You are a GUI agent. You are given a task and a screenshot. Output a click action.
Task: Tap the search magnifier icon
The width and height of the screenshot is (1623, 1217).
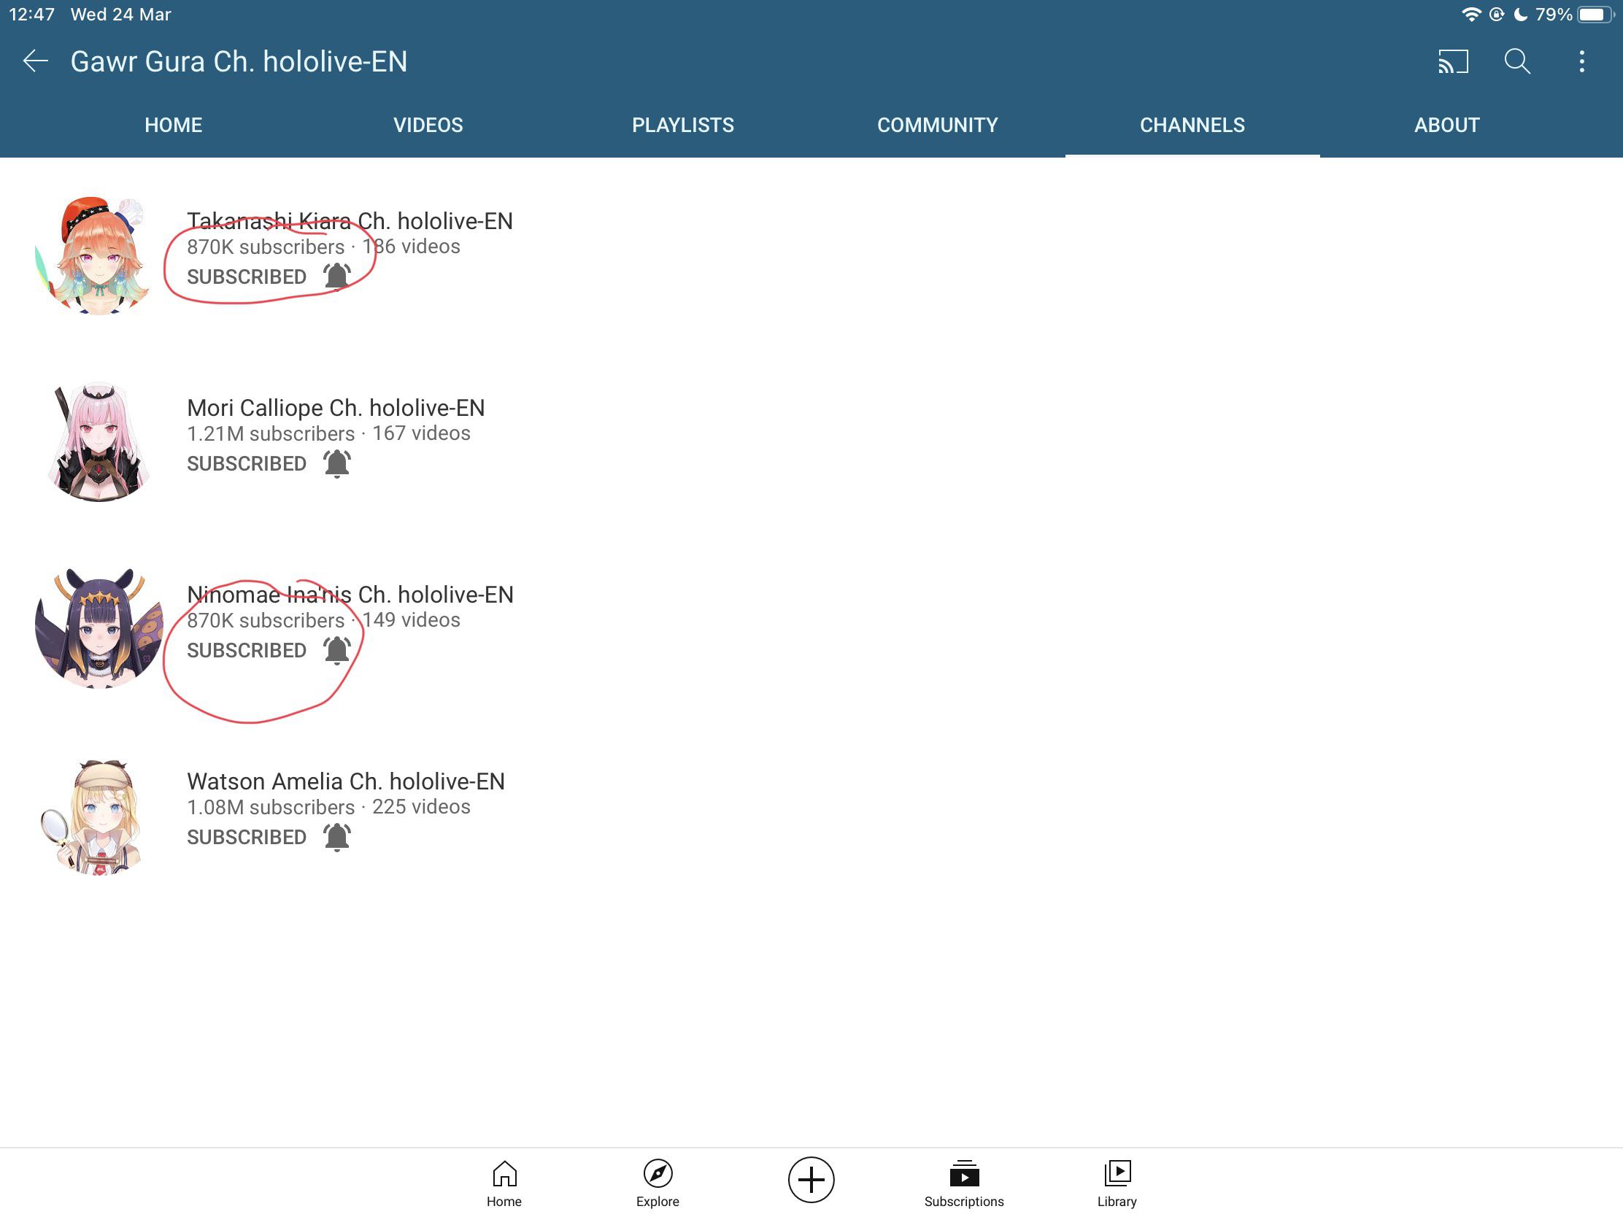[1516, 61]
